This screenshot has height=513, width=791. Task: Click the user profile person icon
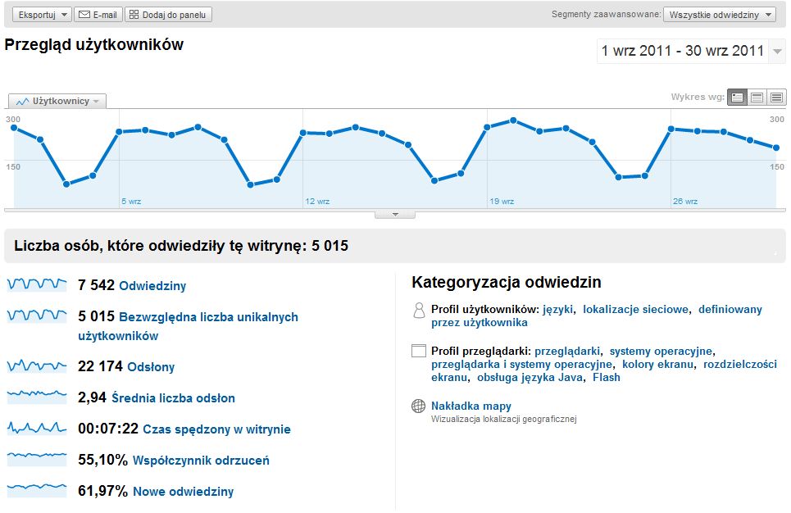[x=419, y=311]
